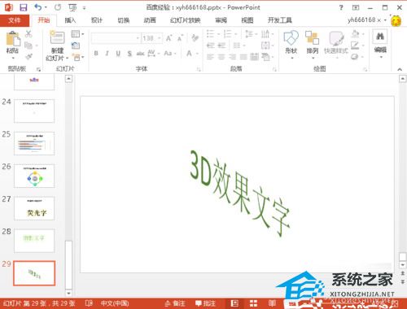Switch to the 插入 Insert tab
Image resolution: width=407 pixels, height=309 pixels.
point(70,20)
